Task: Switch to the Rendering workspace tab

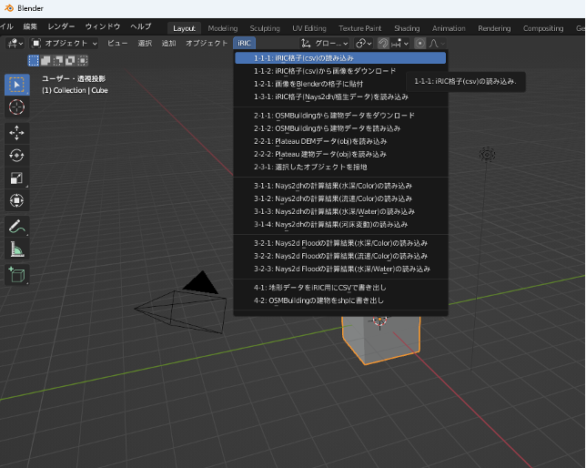Action: [x=494, y=28]
